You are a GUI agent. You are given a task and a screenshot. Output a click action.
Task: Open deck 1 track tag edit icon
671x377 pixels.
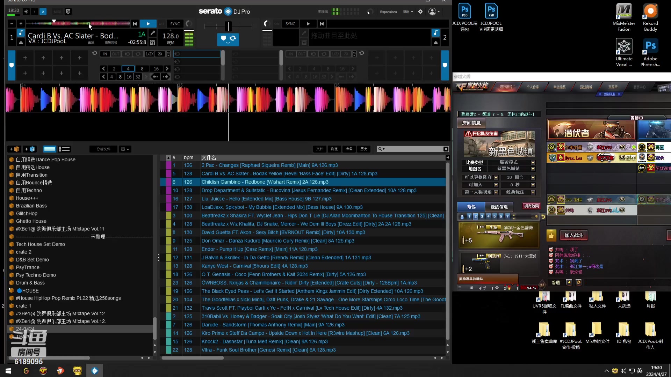pyautogui.click(x=153, y=33)
